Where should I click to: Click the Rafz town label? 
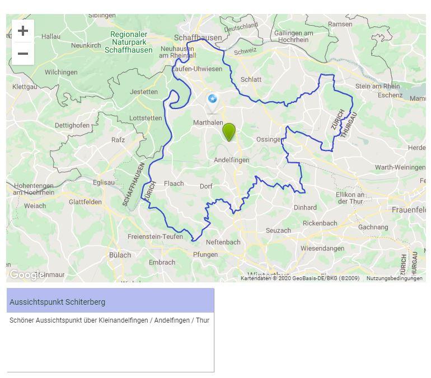[118, 140]
